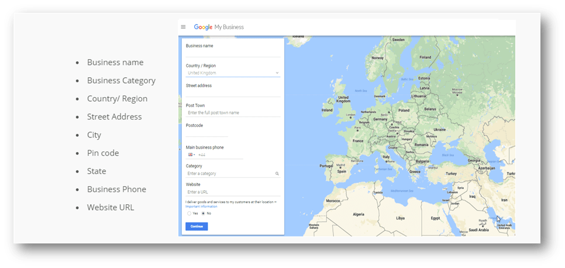Click the Post Town text field
Screen dimensions: 565x268
232,112
